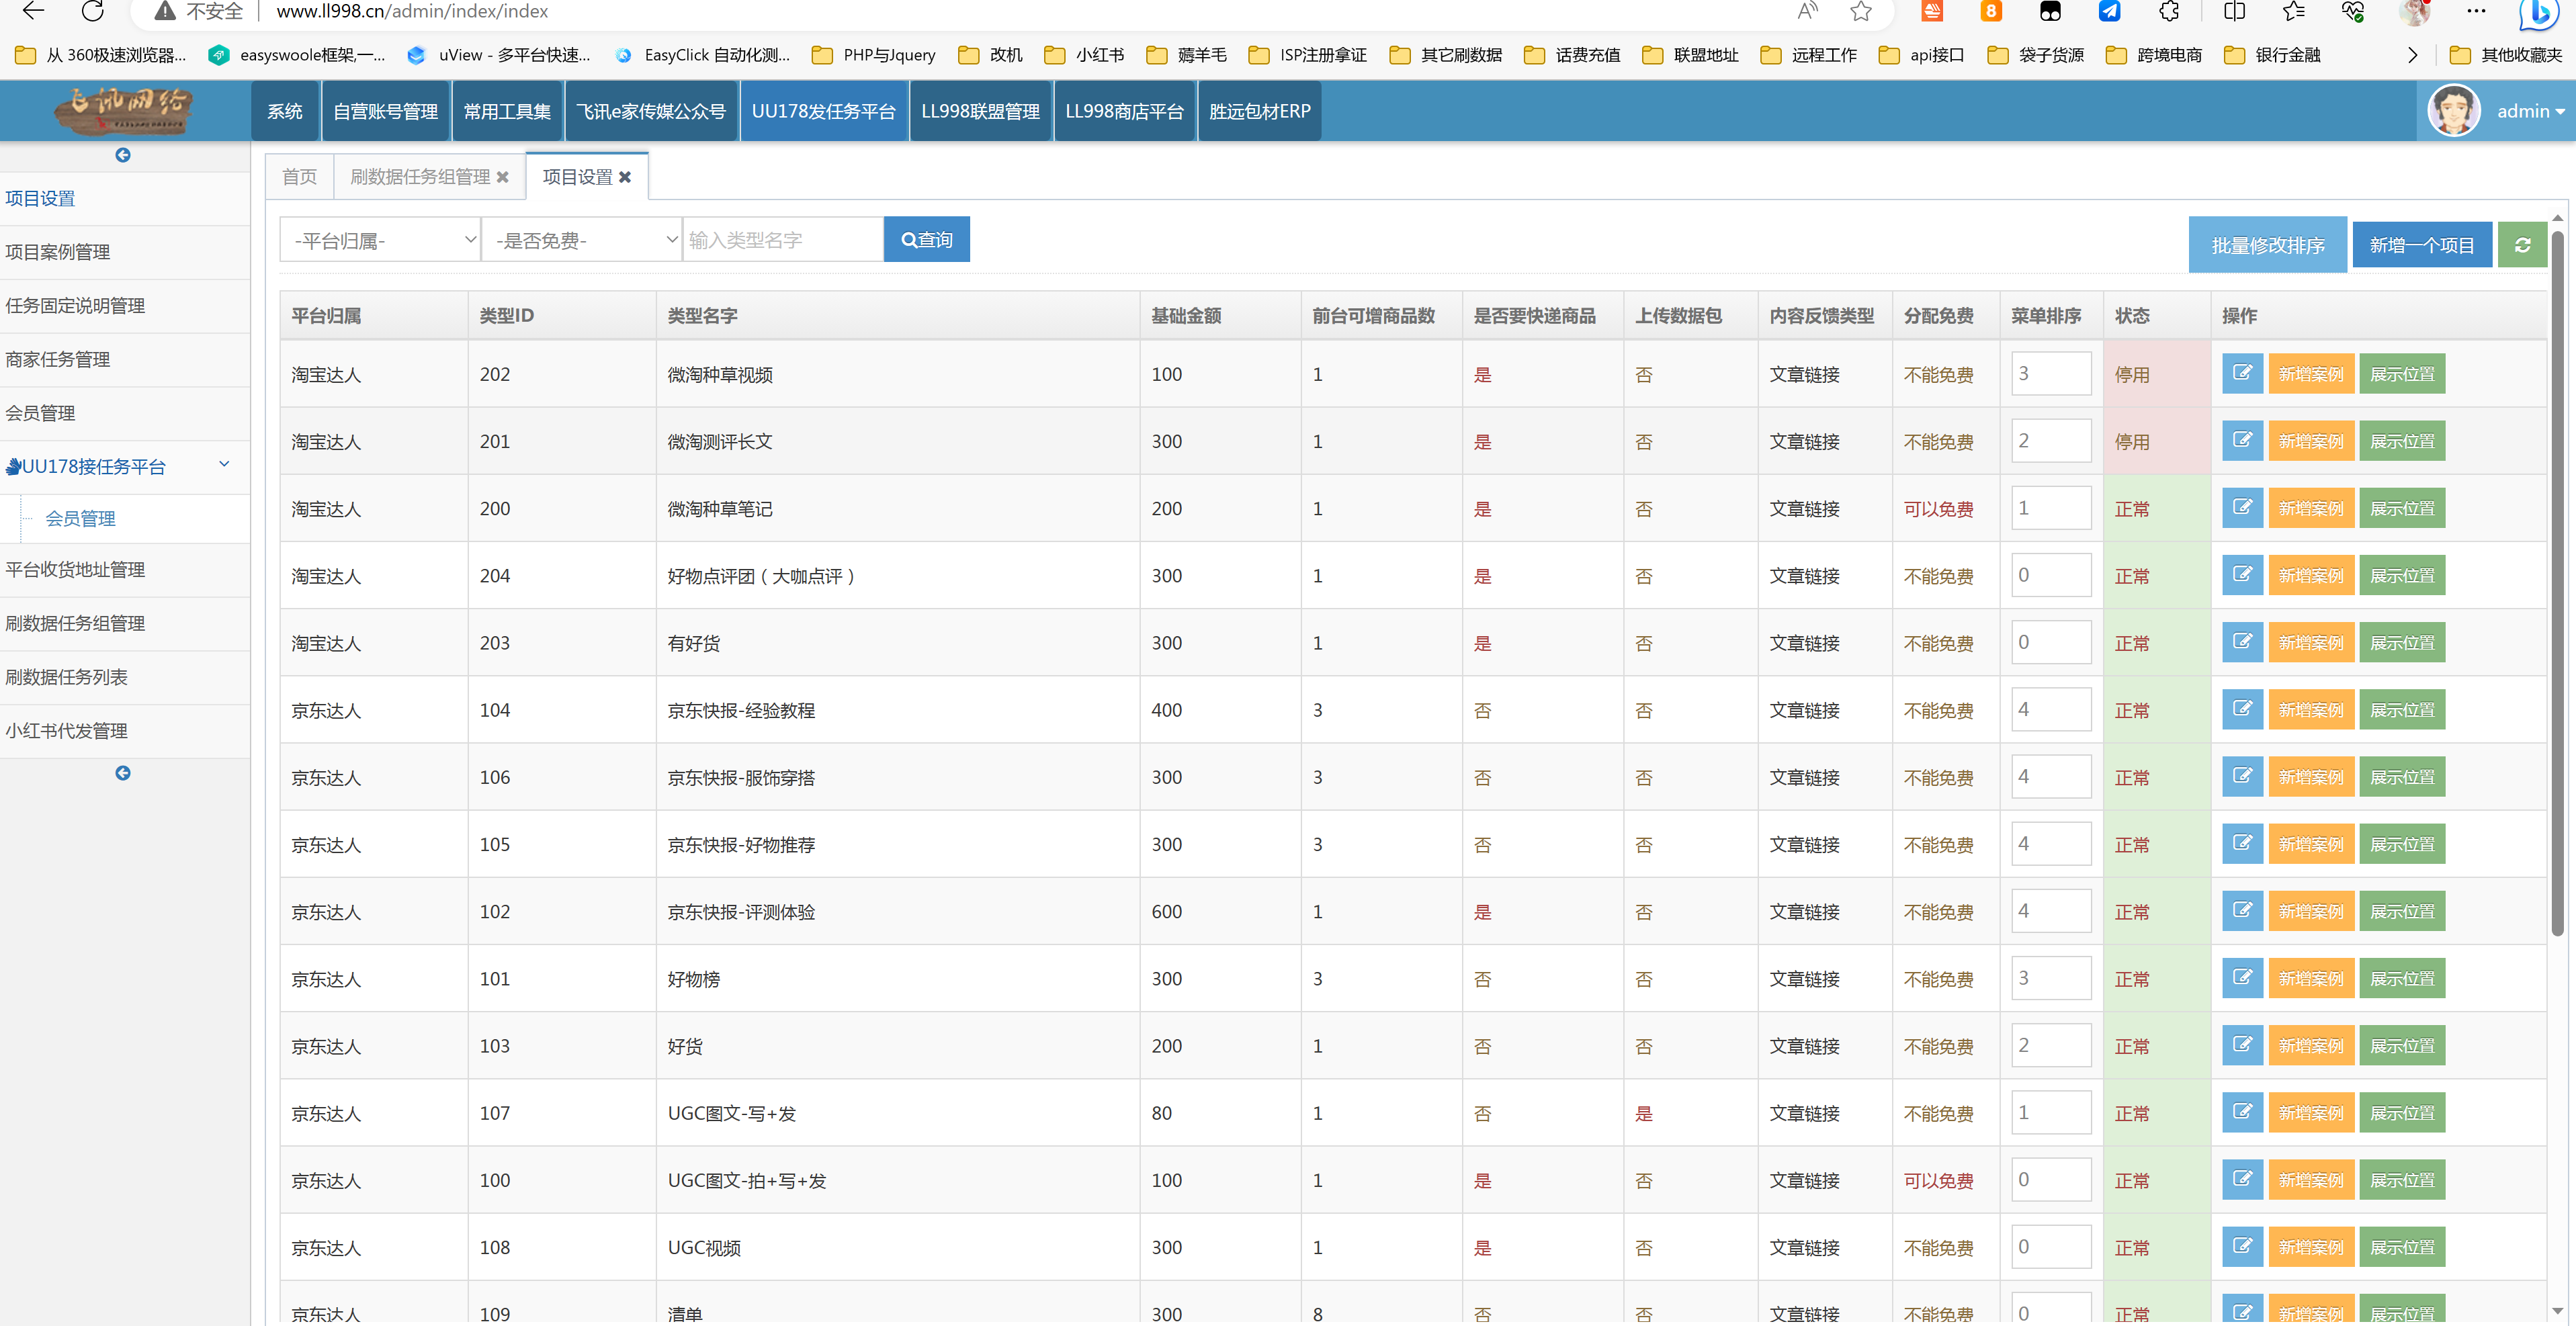Viewport: 2576px width, 1326px height.
Task: Click the edit icon for 京东快报-好物推荐 row
Action: pyautogui.click(x=2242, y=843)
